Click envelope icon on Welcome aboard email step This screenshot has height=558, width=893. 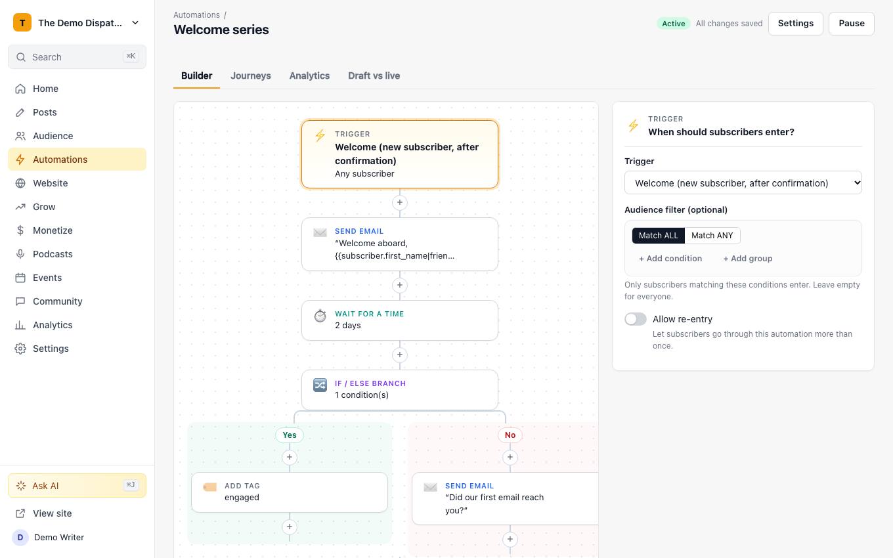coord(320,232)
